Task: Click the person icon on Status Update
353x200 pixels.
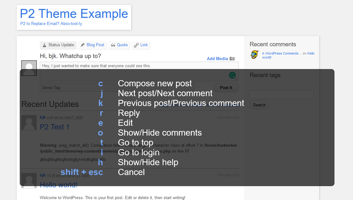Action: coord(45,45)
